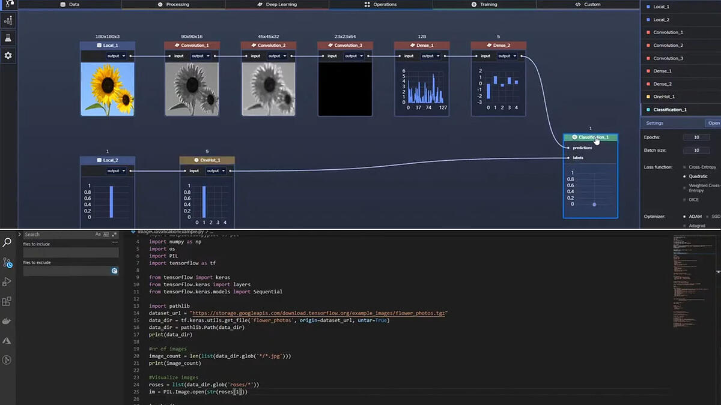Click the Local_1 node header icon
721x405 pixels.
tap(99, 46)
